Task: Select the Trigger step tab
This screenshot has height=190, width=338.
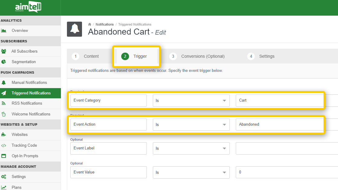Action: pyautogui.click(x=136, y=56)
